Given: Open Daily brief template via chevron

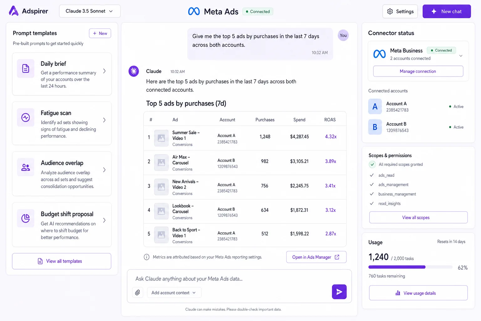Looking at the screenshot, I should pos(104,71).
